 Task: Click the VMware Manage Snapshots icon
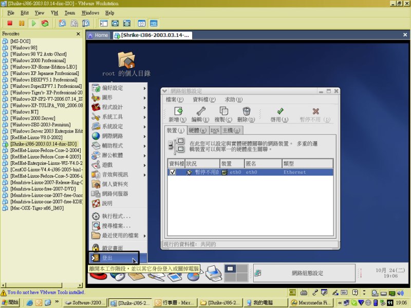click(86, 23)
